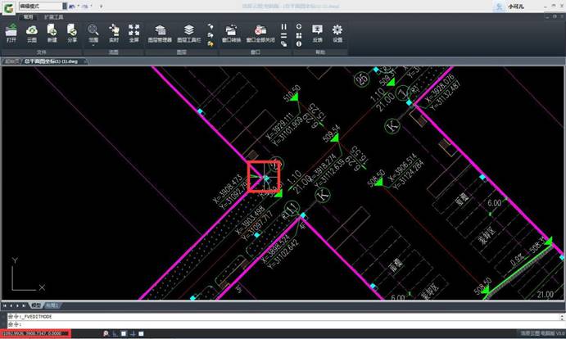The width and height of the screenshot is (566, 339).
Task: Switch to the 扩展工具 ribbon tab
Action: (53, 16)
